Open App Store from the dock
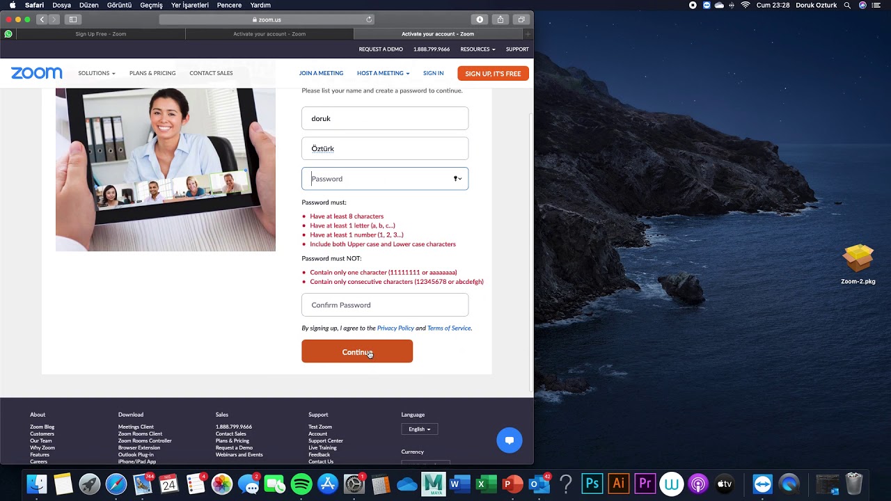This screenshot has width=891, height=501. [x=328, y=484]
